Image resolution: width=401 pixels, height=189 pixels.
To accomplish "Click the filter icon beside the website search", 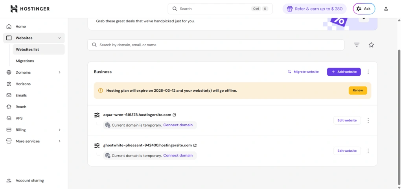I will pyautogui.click(x=357, y=45).
